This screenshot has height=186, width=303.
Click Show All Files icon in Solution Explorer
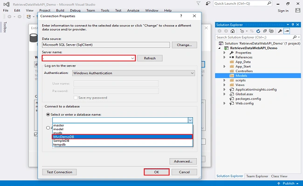tap(271, 31)
